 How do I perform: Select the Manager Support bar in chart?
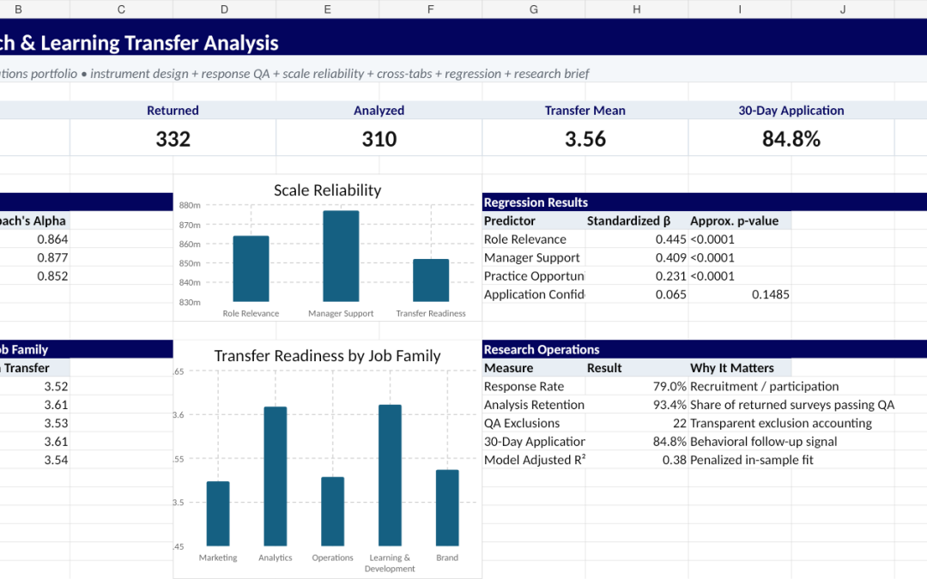[341, 256]
